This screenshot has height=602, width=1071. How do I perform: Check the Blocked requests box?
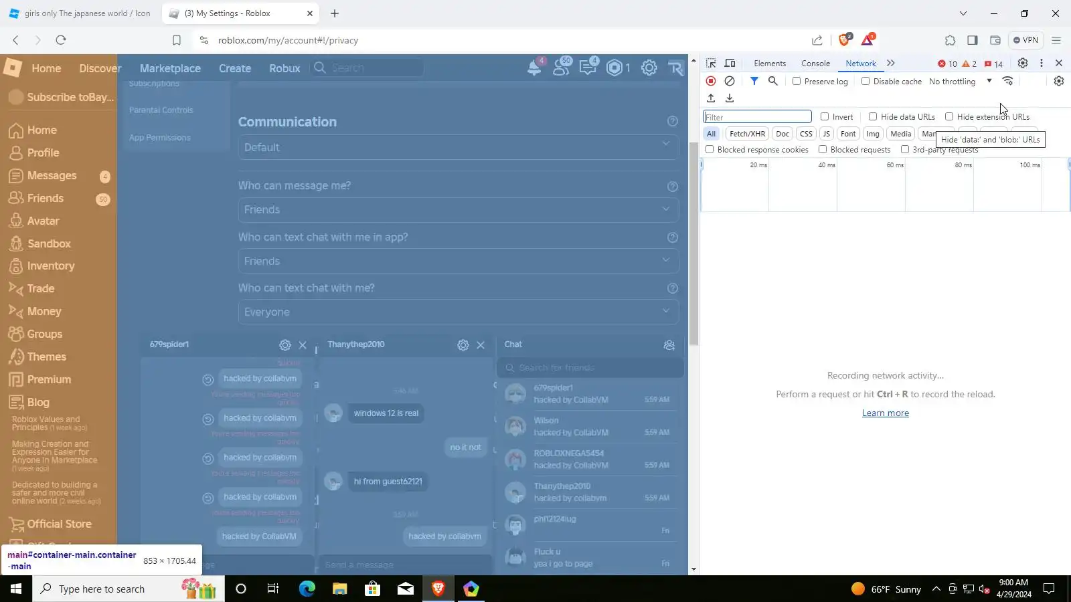(x=823, y=149)
